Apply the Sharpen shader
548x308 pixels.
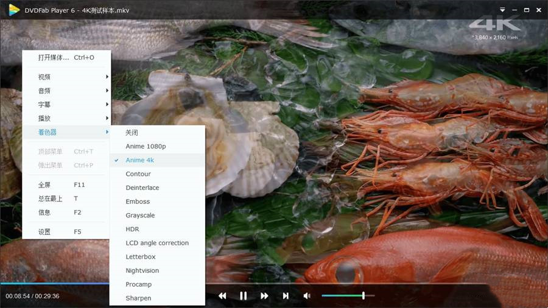click(x=157, y=298)
